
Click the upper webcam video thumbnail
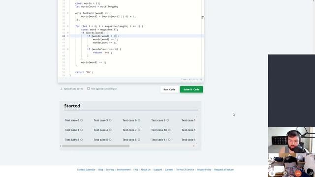point(291,140)
